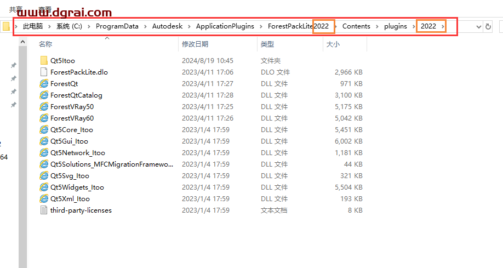The height and width of the screenshot is (268, 503).
Task: Click the Qt5Gui_Itoo DLL icon
Action: pyautogui.click(x=44, y=141)
